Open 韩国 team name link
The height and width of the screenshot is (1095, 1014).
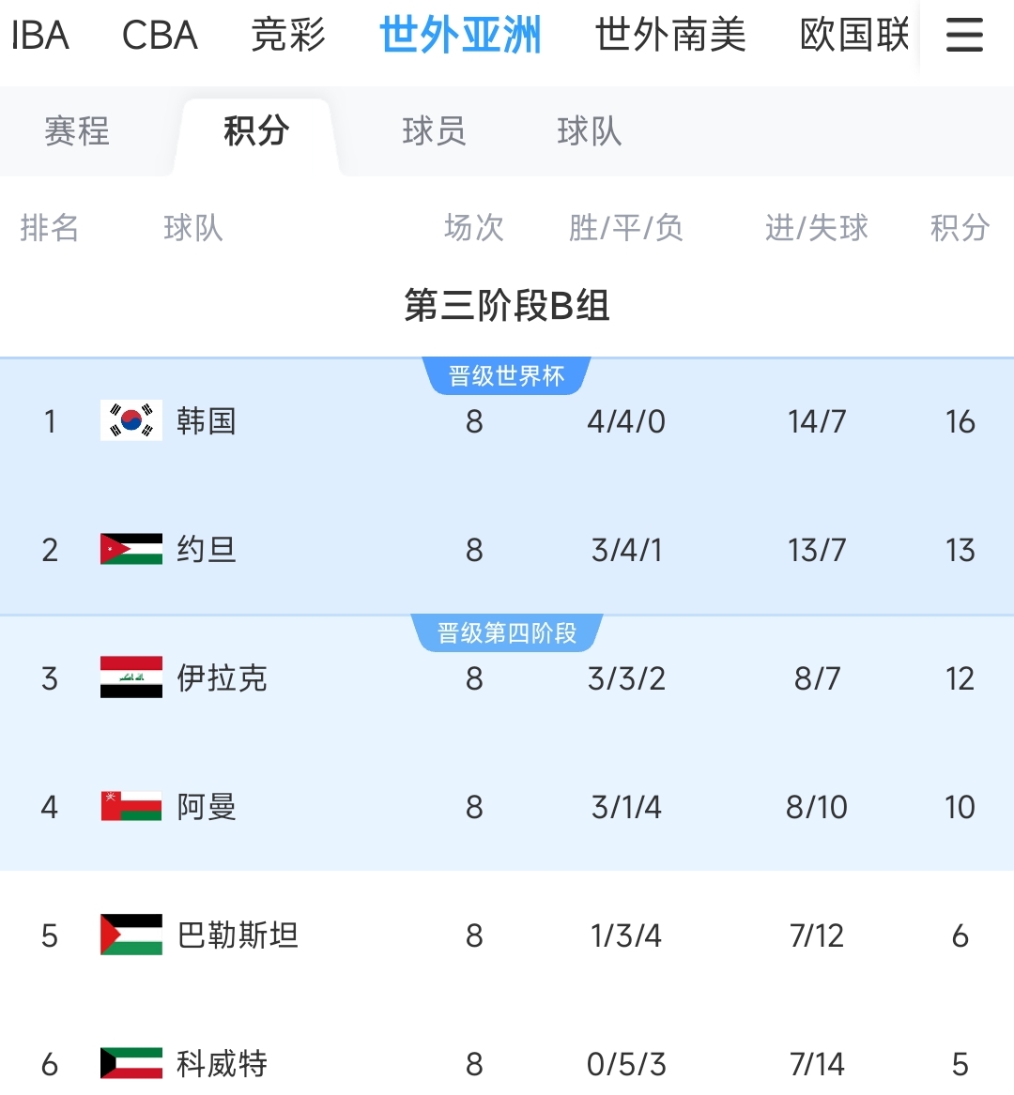point(207,421)
